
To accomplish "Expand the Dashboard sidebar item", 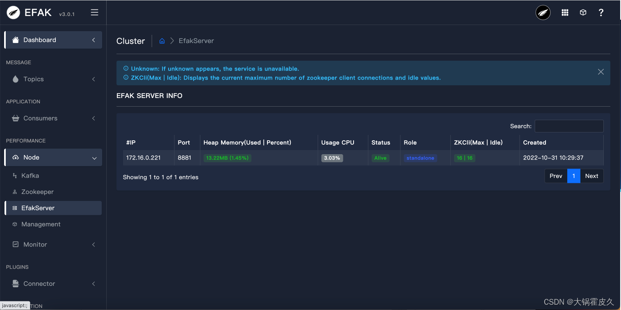I will 94,40.
